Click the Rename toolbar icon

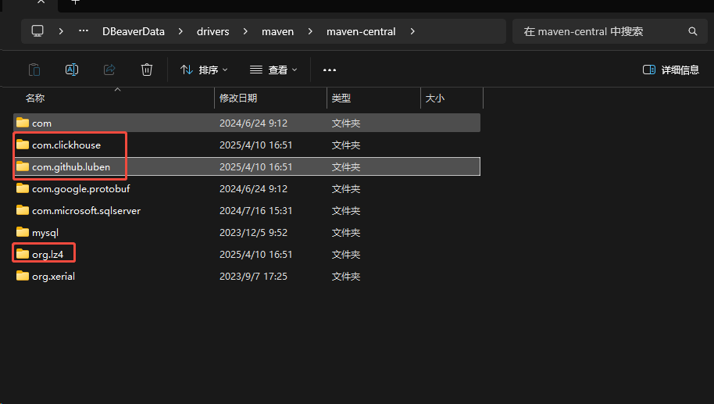72,70
